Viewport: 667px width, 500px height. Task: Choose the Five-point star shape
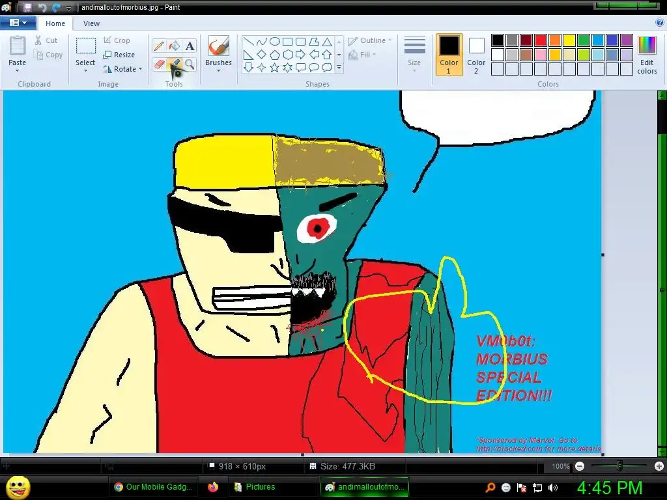click(275, 67)
